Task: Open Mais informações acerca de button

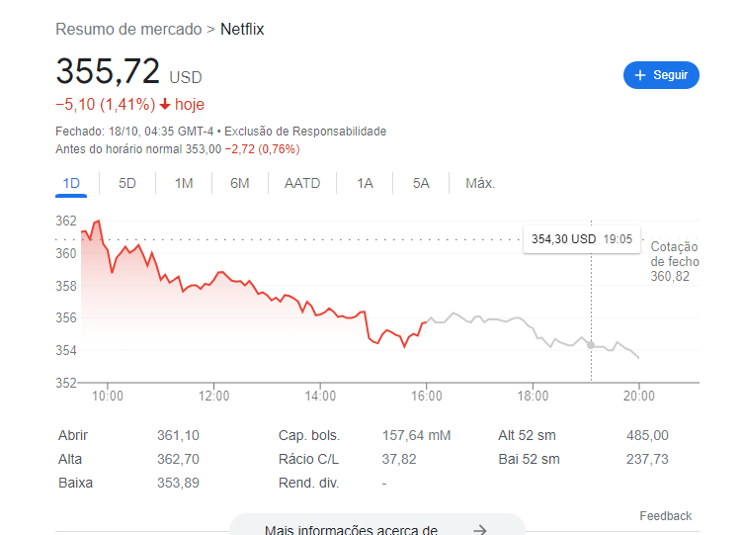Action: tap(377, 527)
